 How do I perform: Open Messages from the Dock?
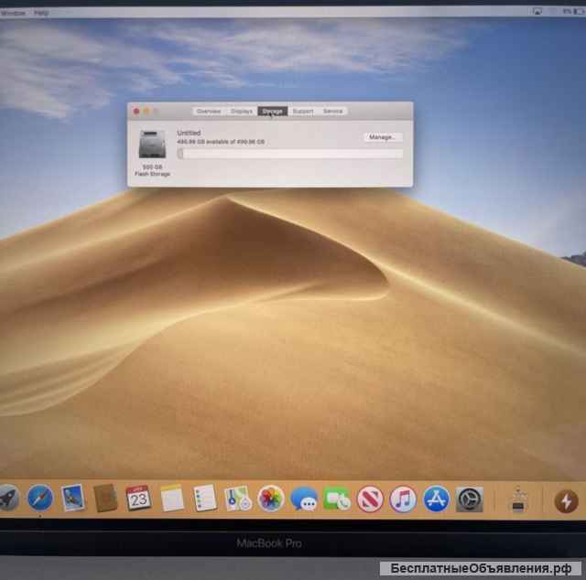[304, 499]
